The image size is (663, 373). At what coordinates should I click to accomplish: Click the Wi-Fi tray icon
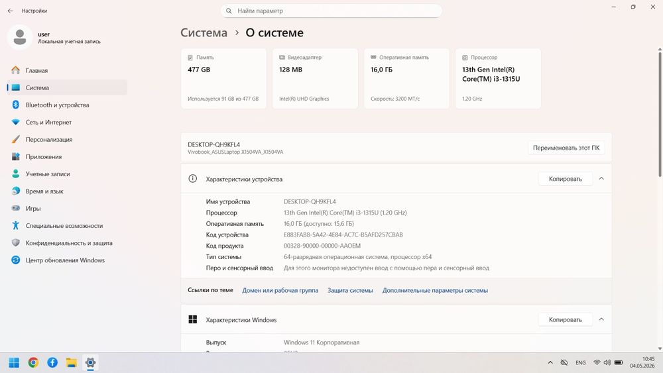click(x=597, y=362)
